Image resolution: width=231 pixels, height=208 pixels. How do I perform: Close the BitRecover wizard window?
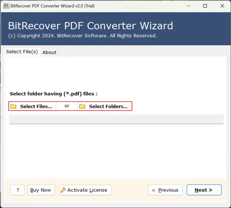(x=222, y=6)
